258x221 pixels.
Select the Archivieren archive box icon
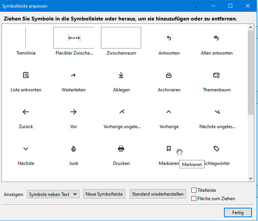pyautogui.click(x=169, y=75)
